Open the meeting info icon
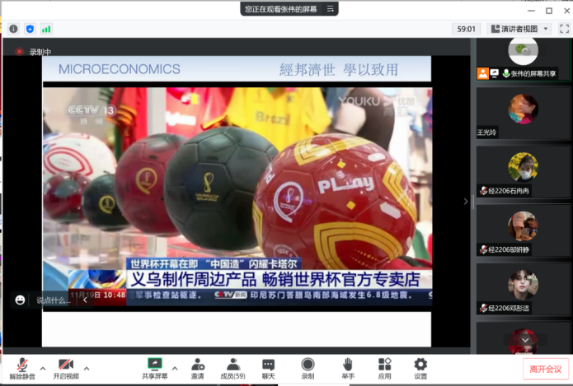Screen dimensions: 573x386 click(13, 29)
